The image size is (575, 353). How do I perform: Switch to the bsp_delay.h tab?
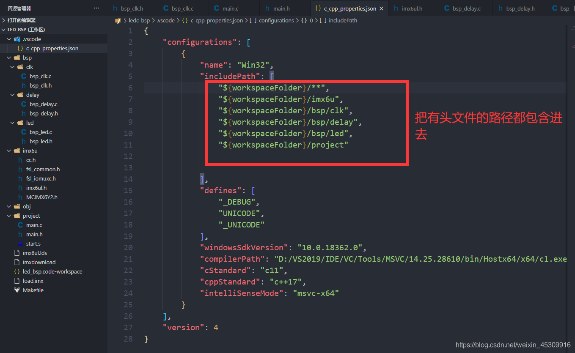click(x=520, y=8)
